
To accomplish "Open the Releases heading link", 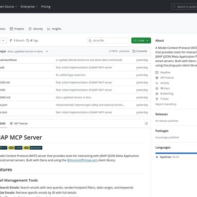I will point(162,114).
